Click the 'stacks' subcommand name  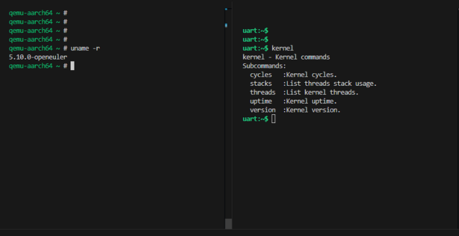261,83
